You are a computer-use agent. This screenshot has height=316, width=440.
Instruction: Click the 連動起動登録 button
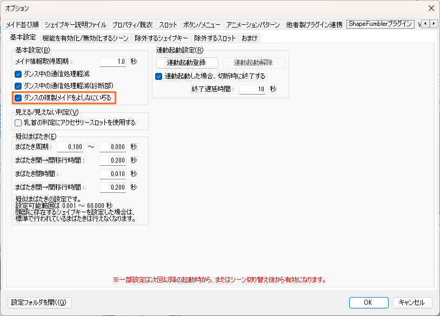(x=186, y=63)
